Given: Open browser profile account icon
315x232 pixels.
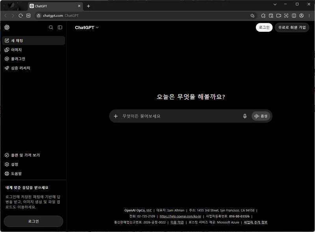Looking at the screenshot, I should pos(302,16).
